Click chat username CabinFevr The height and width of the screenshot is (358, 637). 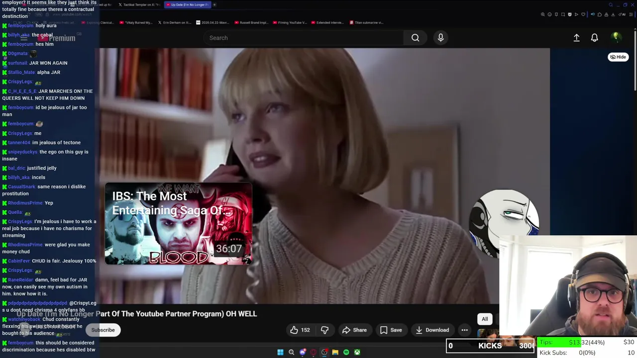pyautogui.click(x=19, y=261)
